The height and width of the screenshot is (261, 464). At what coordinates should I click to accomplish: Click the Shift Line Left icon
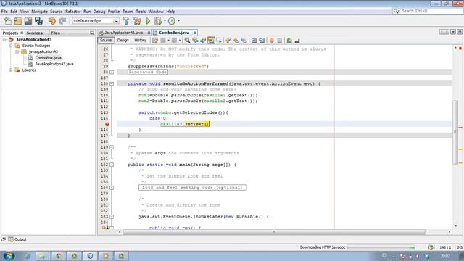(x=254, y=41)
